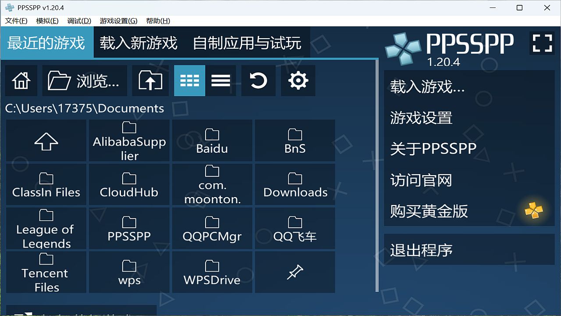Click the path text C:\Users\17375\Documents
Viewport: 561px width, 316px height.
(x=85, y=108)
